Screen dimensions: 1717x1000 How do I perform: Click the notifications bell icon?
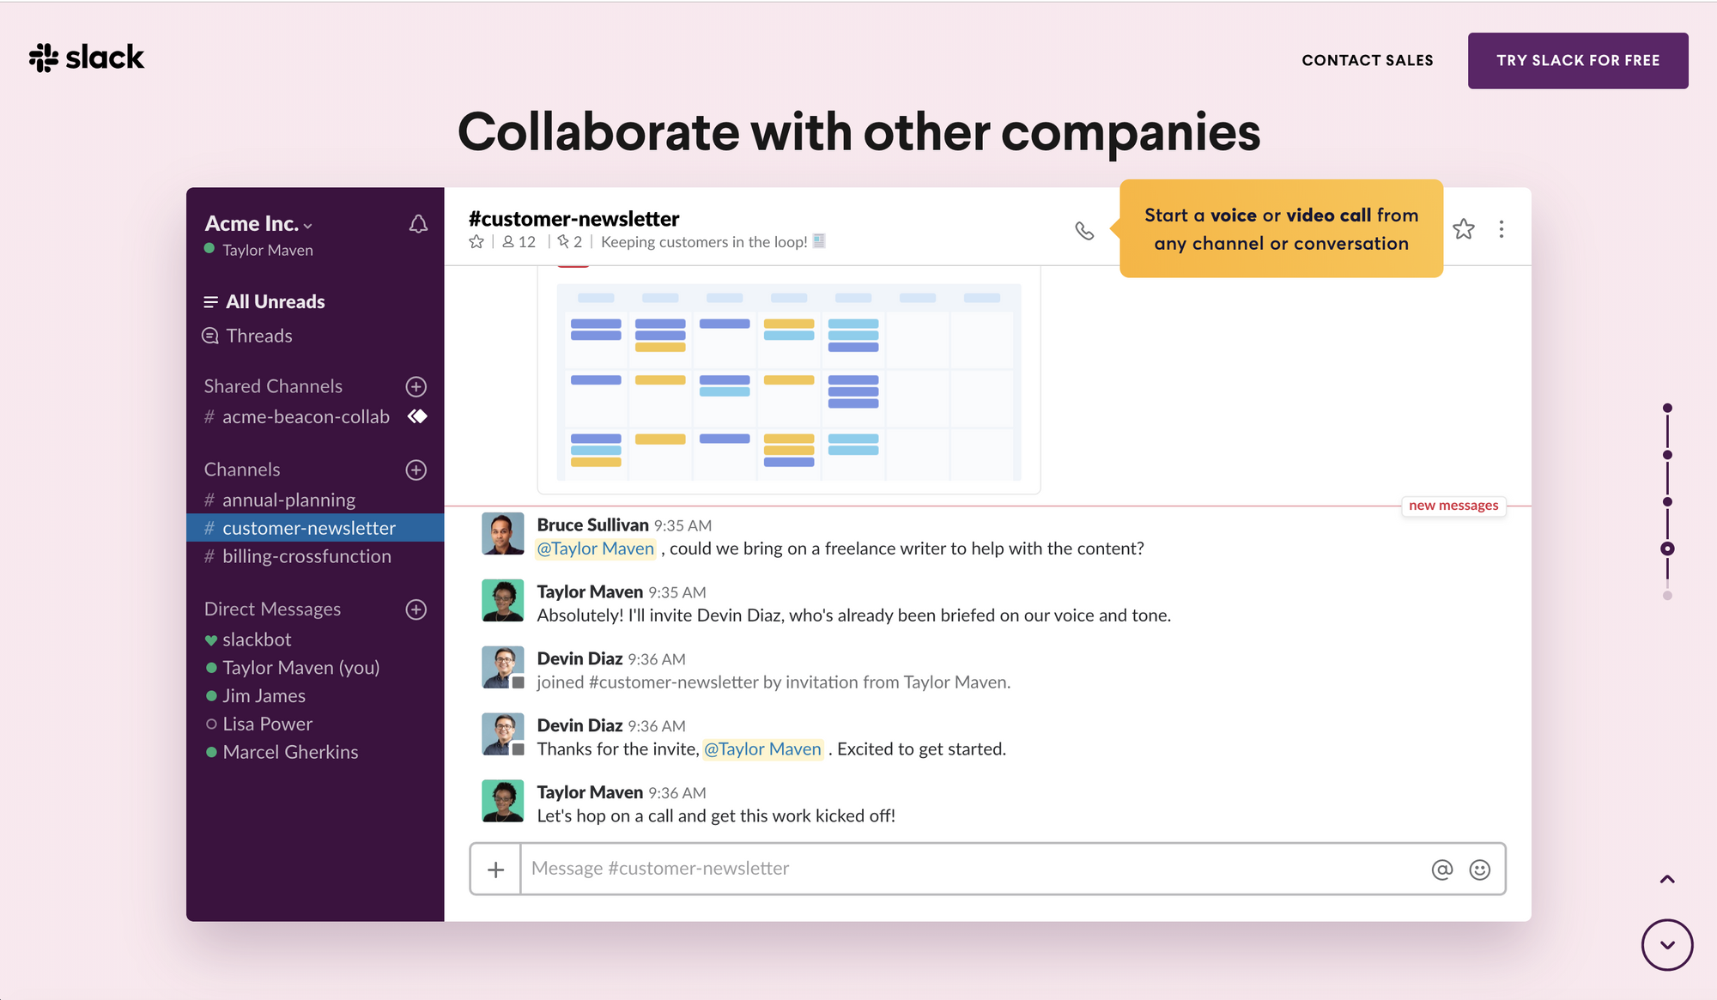pyautogui.click(x=418, y=224)
